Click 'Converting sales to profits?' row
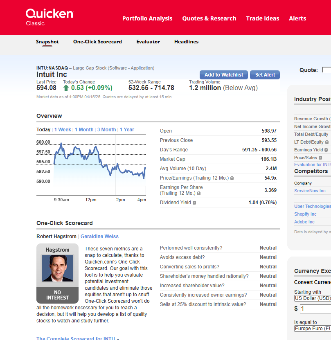 click(218, 267)
